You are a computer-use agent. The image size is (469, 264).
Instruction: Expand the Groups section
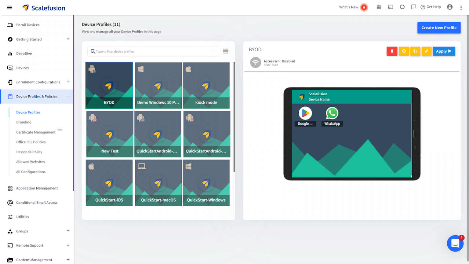click(x=68, y=231)
